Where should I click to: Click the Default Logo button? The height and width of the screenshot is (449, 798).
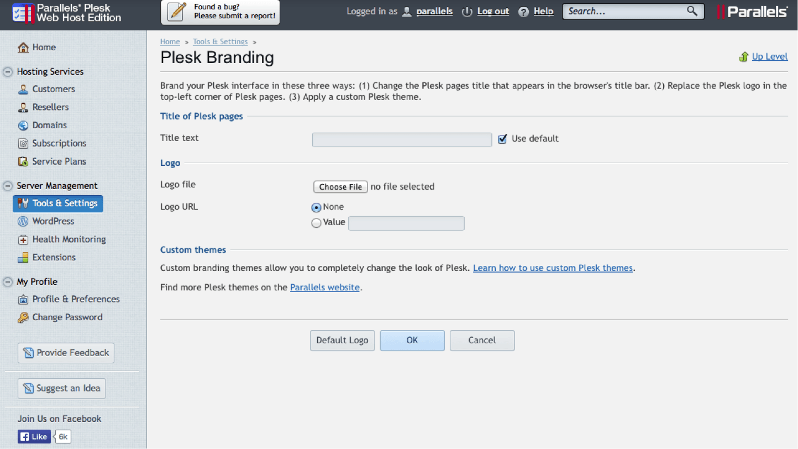pyautogui.click(x=343, y=341)
